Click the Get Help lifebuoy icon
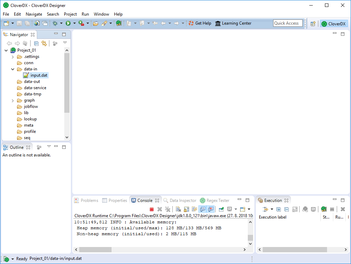This screenshot has width=351, height=264. [191, 23]
